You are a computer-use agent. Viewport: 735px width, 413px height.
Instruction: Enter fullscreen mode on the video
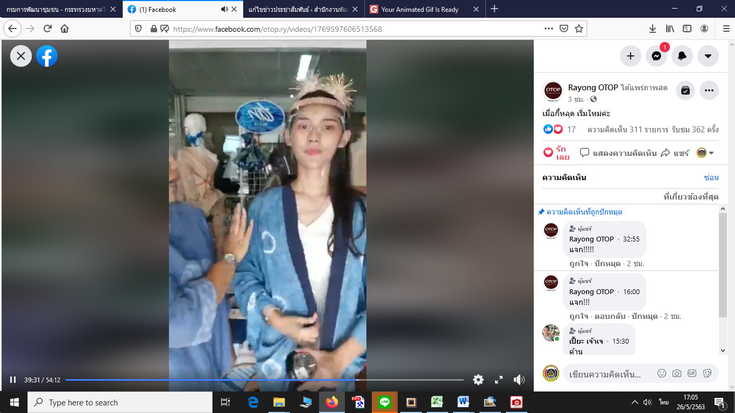498,379
